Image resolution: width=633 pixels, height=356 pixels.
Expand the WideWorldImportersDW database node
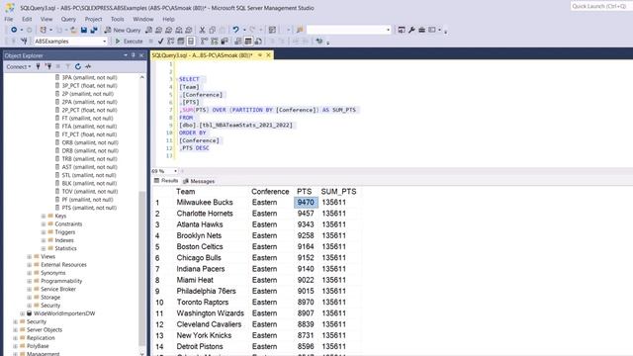[x=22, y=313]
